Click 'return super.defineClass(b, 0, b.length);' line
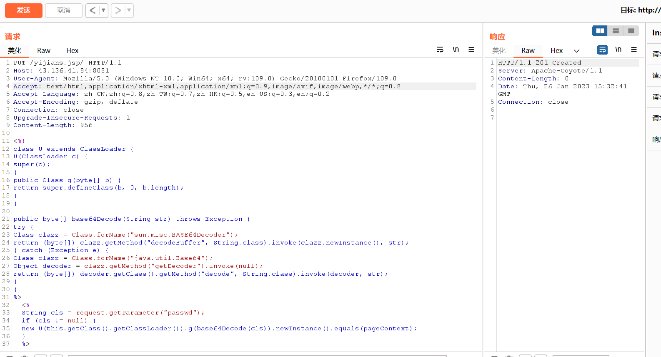This screenshot has height=357, width=661. coord(98,188)
